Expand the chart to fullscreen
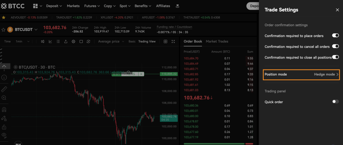 coord(173,41)
